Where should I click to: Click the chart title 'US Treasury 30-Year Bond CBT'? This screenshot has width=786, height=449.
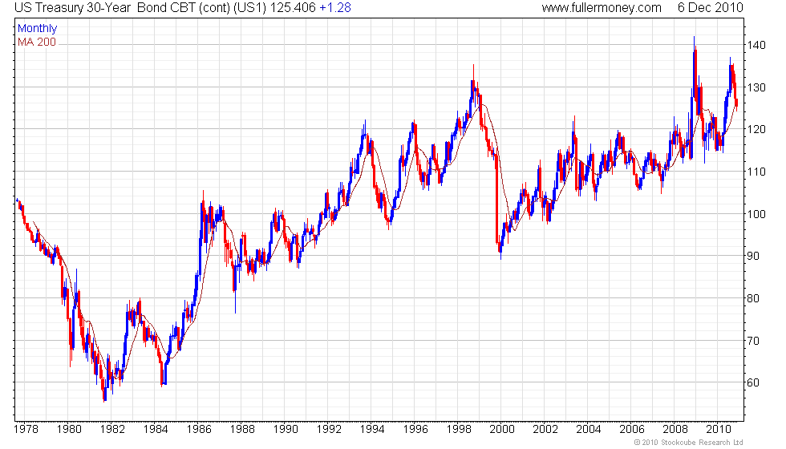pos(105,8)
